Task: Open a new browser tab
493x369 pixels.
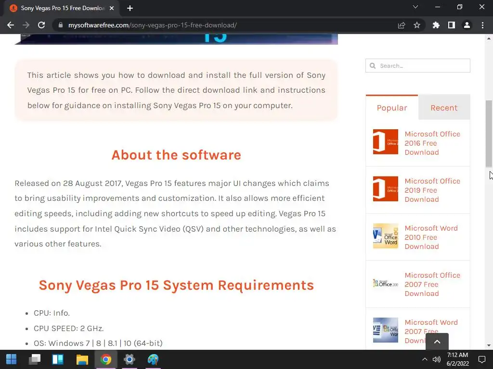Action: point(130,8)
